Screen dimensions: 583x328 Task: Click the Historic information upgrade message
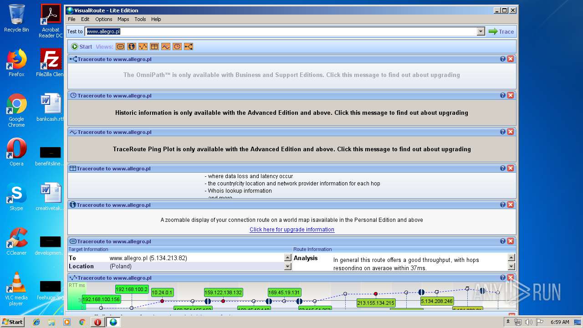(x=291, y=113)
